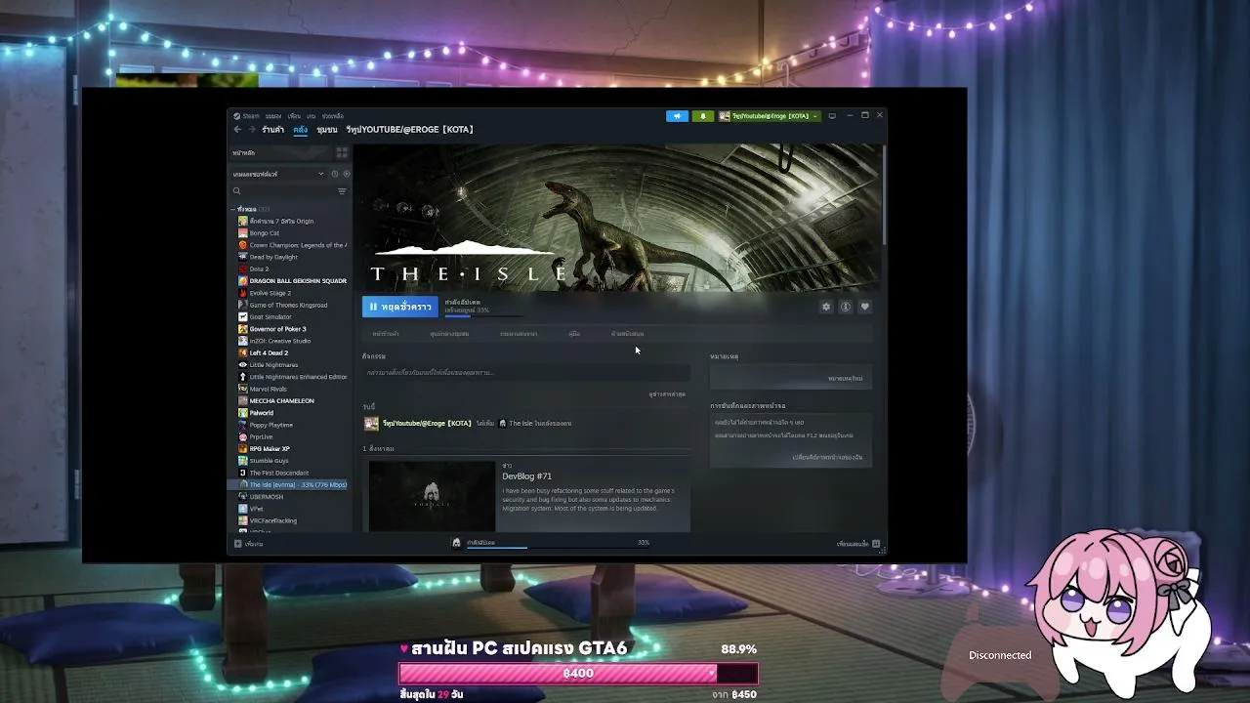Pause the download with blue หยุดชั่วคราว button
The height and width of the screenshot is (703, 1250).
(x=400, y=307)
